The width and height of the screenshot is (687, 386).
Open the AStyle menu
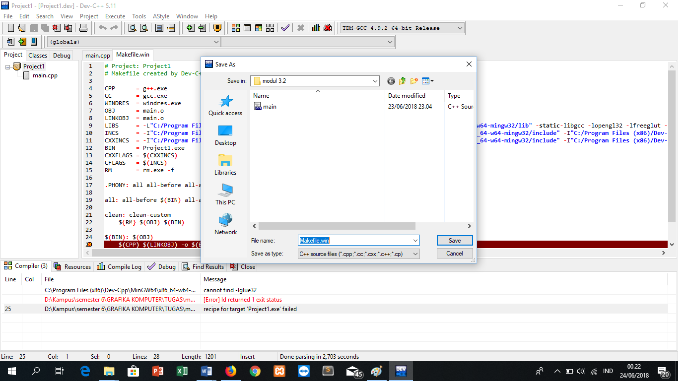coord(161,16)
